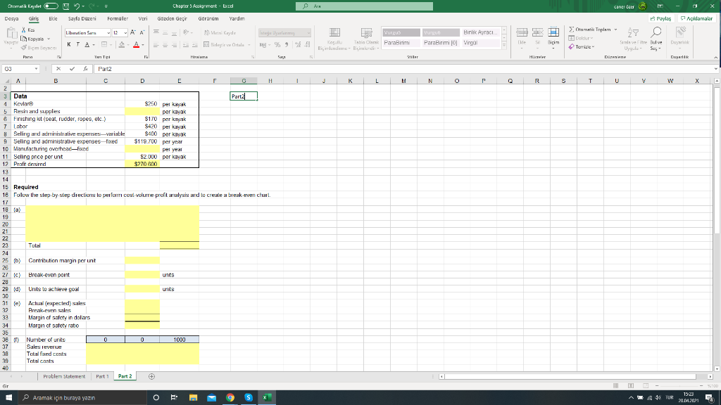Cancel the formula bar entry (X)
721x405 pixels.
pyautogui.click(x=58, y=69)
